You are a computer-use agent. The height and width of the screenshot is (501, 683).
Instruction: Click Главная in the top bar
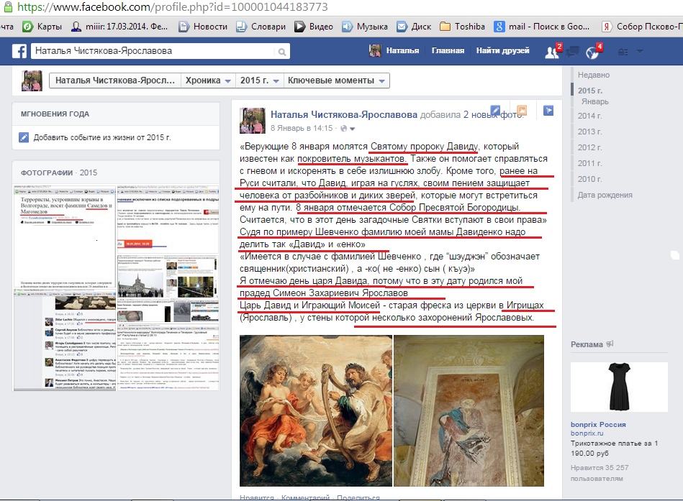(448, 51)
